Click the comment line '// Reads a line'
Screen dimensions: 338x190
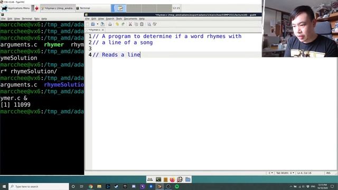[x=116, y=55]
